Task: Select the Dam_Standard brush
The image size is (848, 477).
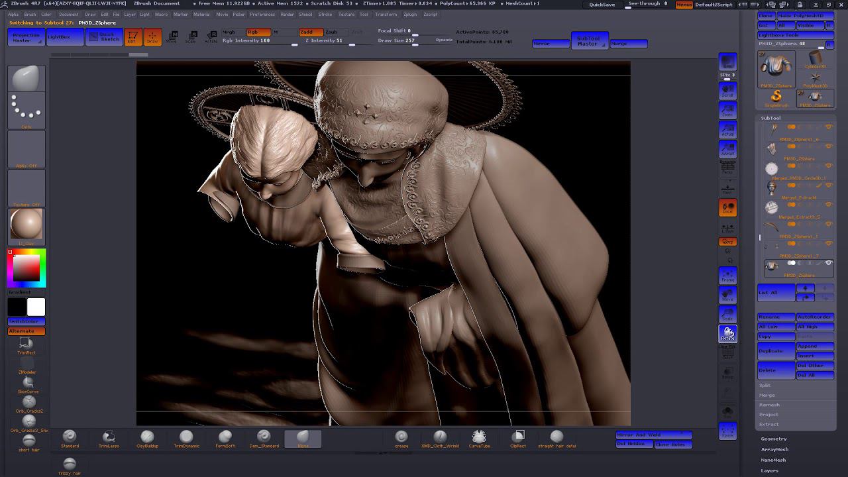Action: point(264,438)
